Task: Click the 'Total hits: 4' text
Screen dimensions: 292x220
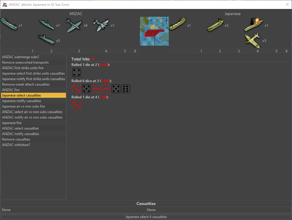Action: tap(82, 59)
